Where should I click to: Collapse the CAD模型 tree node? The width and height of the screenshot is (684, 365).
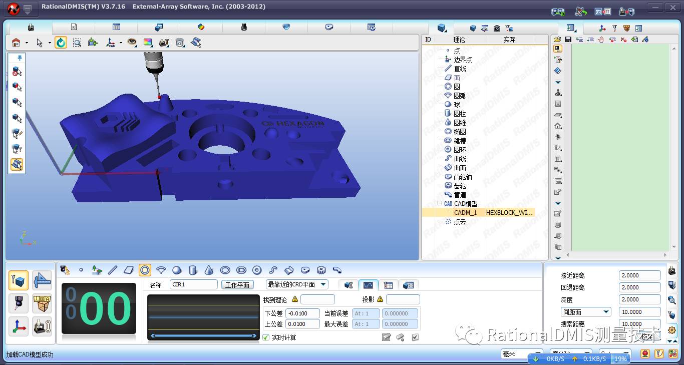[440, 203]
